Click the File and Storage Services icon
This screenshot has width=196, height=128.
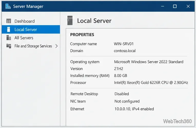9,46
